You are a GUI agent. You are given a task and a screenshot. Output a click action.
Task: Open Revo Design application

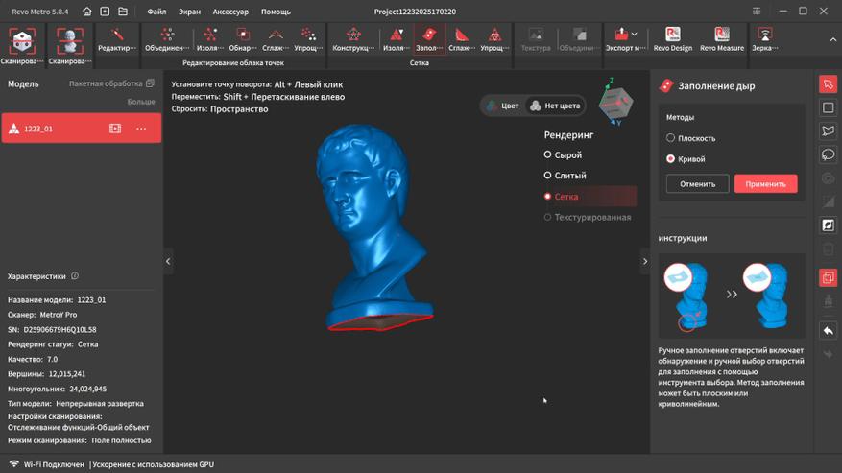673,39
